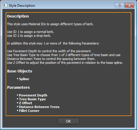Click the line 'Use Pavement Depth to control the width'

tap(49, 51)
